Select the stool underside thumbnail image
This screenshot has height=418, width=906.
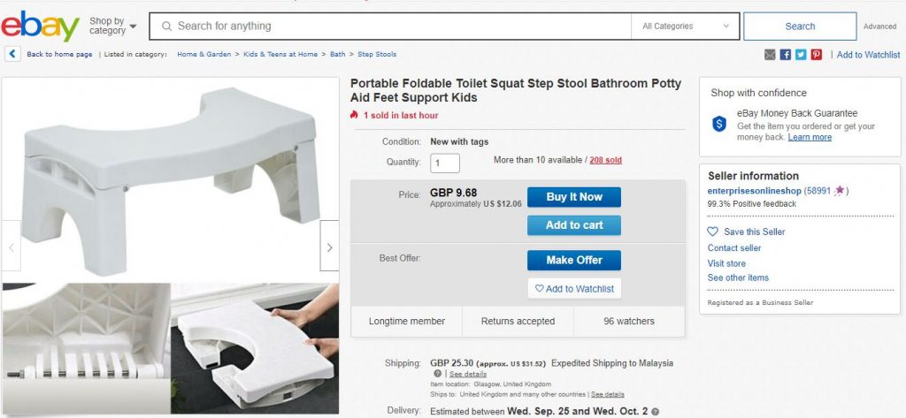click(x=87, y=348)
